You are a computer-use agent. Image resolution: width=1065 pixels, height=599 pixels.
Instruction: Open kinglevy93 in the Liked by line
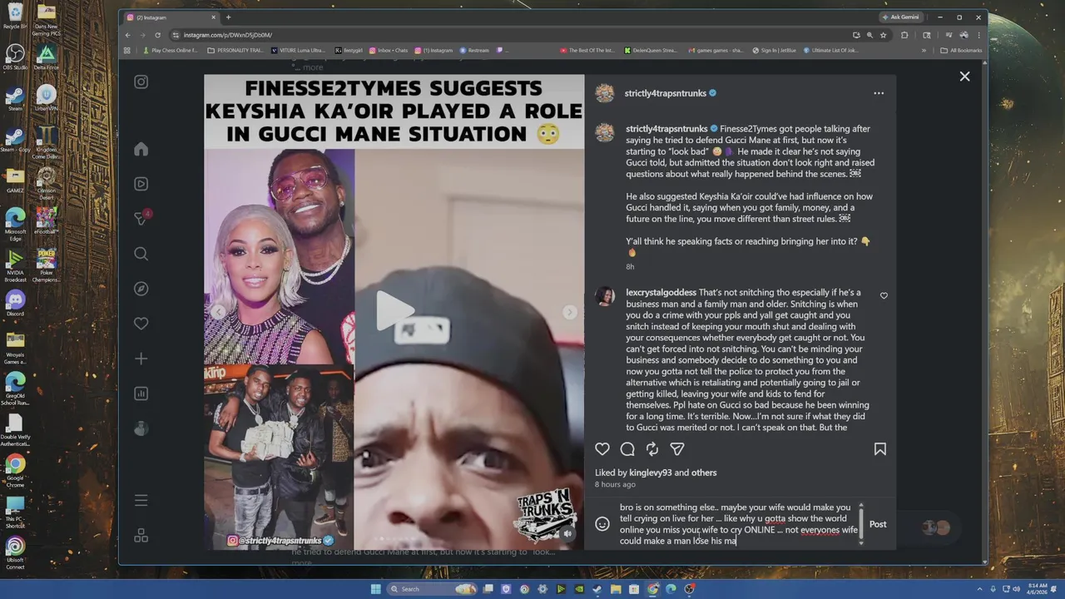651,473
